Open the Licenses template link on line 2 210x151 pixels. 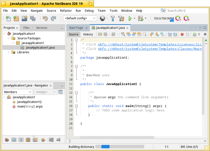tap(150, 44)
